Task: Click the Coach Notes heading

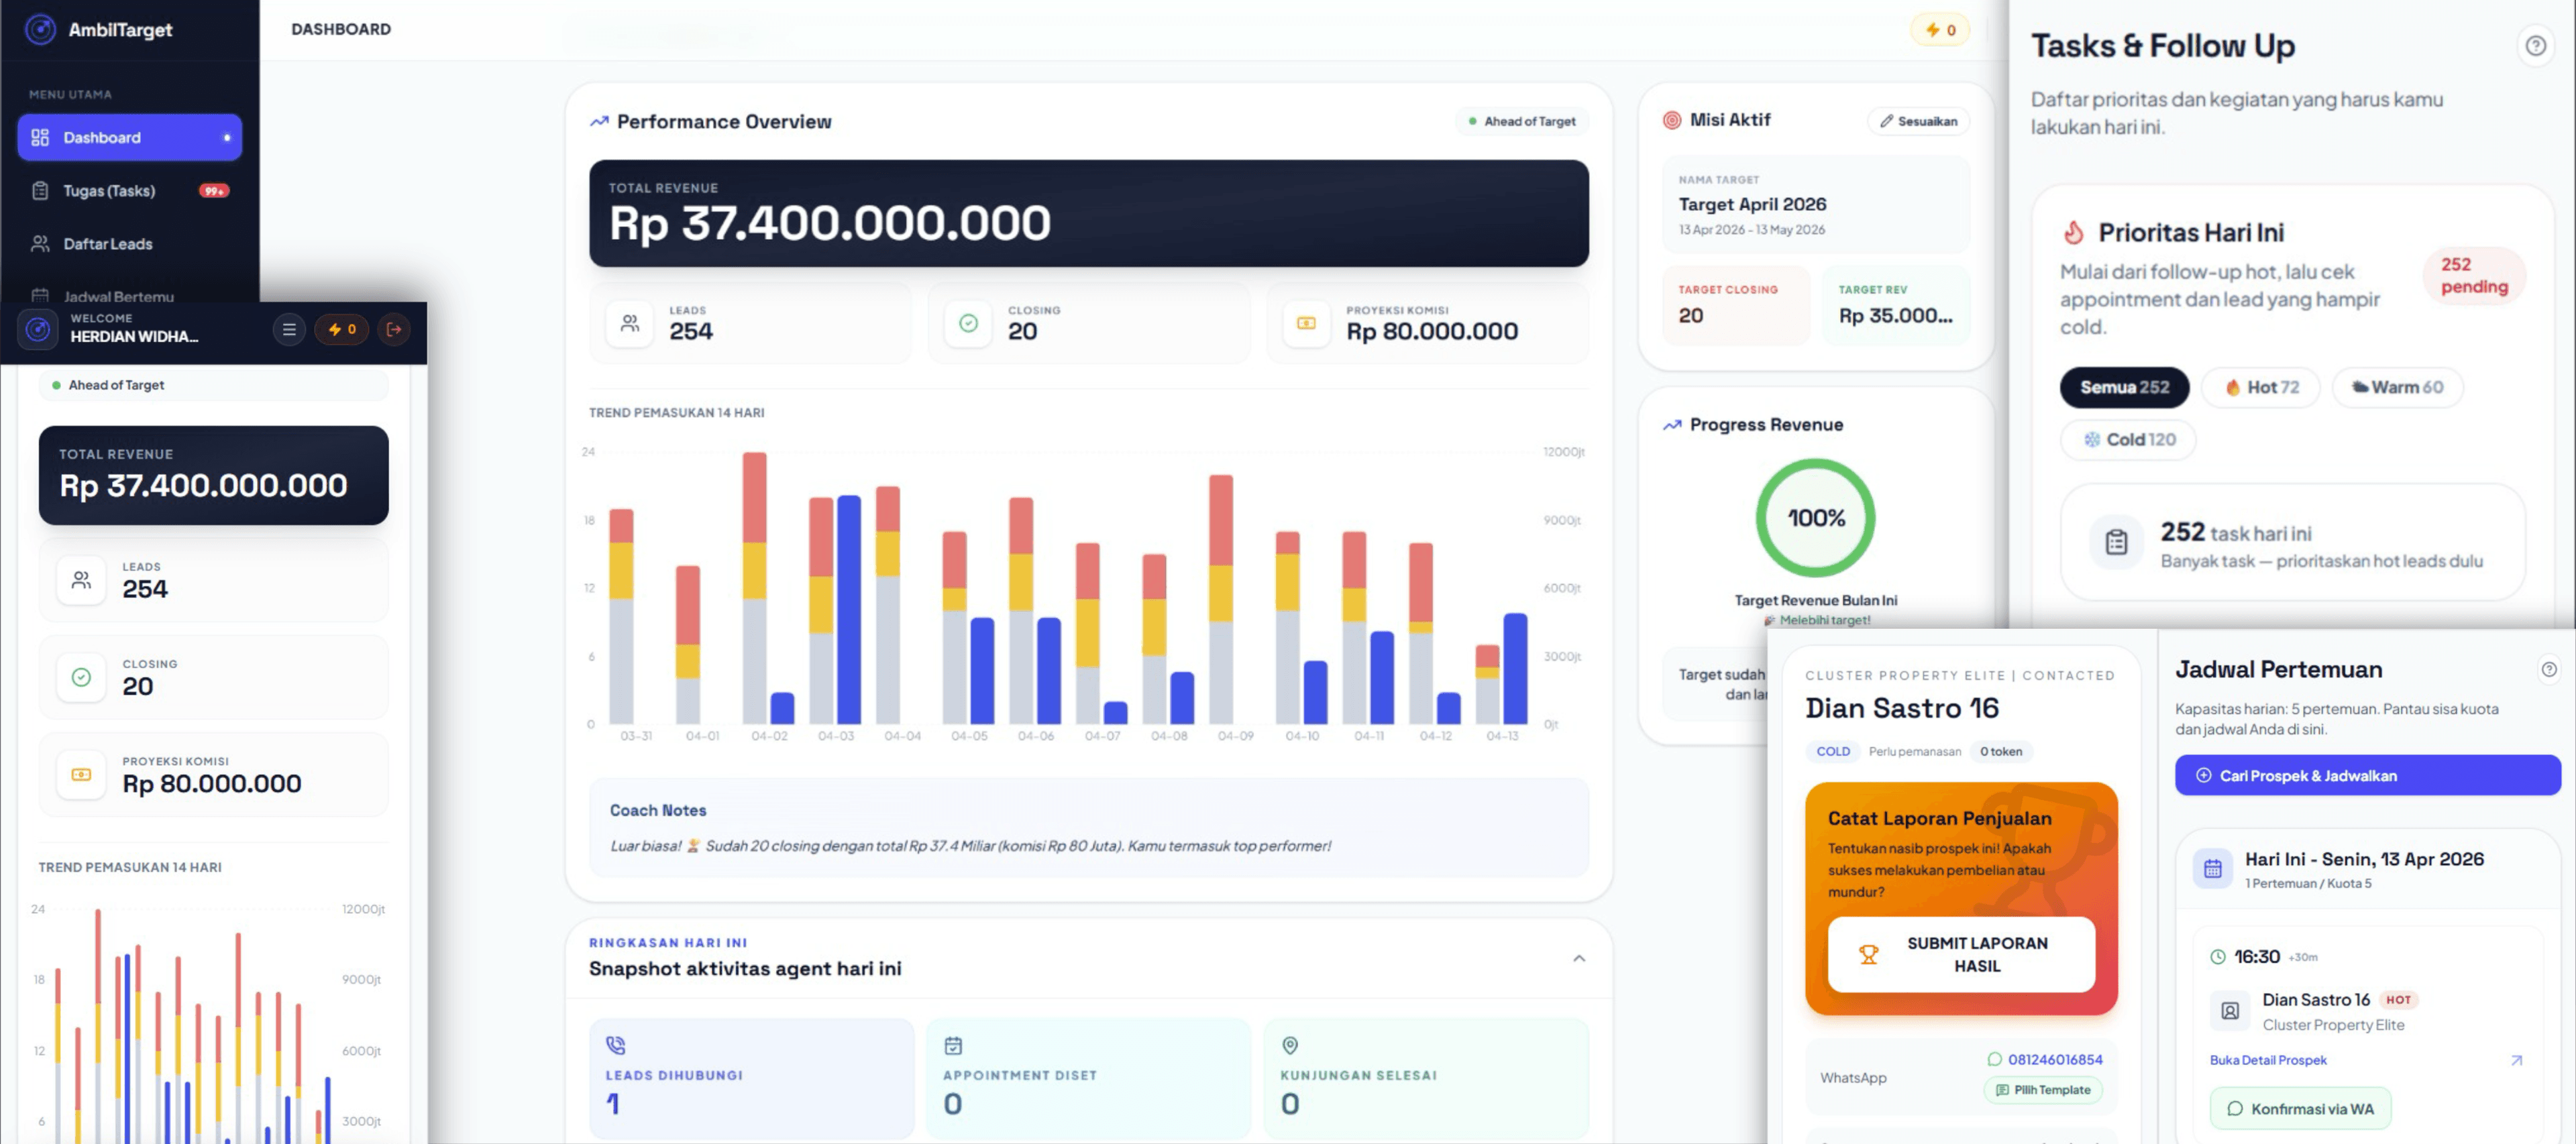Action: 658,810
